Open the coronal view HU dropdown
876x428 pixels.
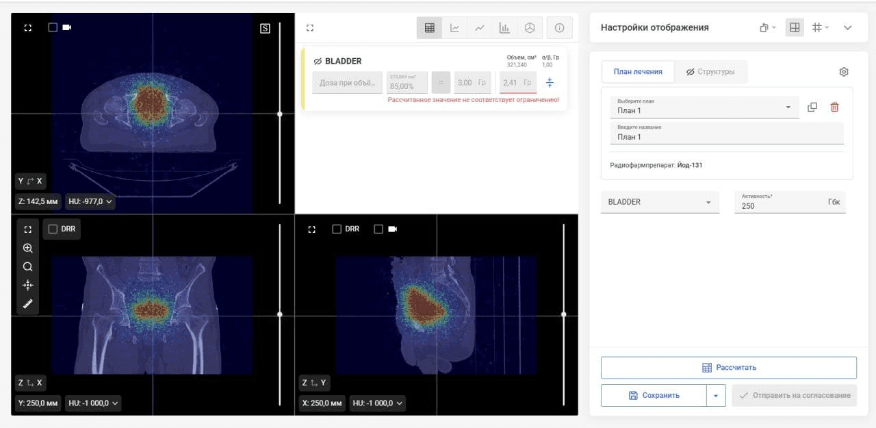[94, 403]
